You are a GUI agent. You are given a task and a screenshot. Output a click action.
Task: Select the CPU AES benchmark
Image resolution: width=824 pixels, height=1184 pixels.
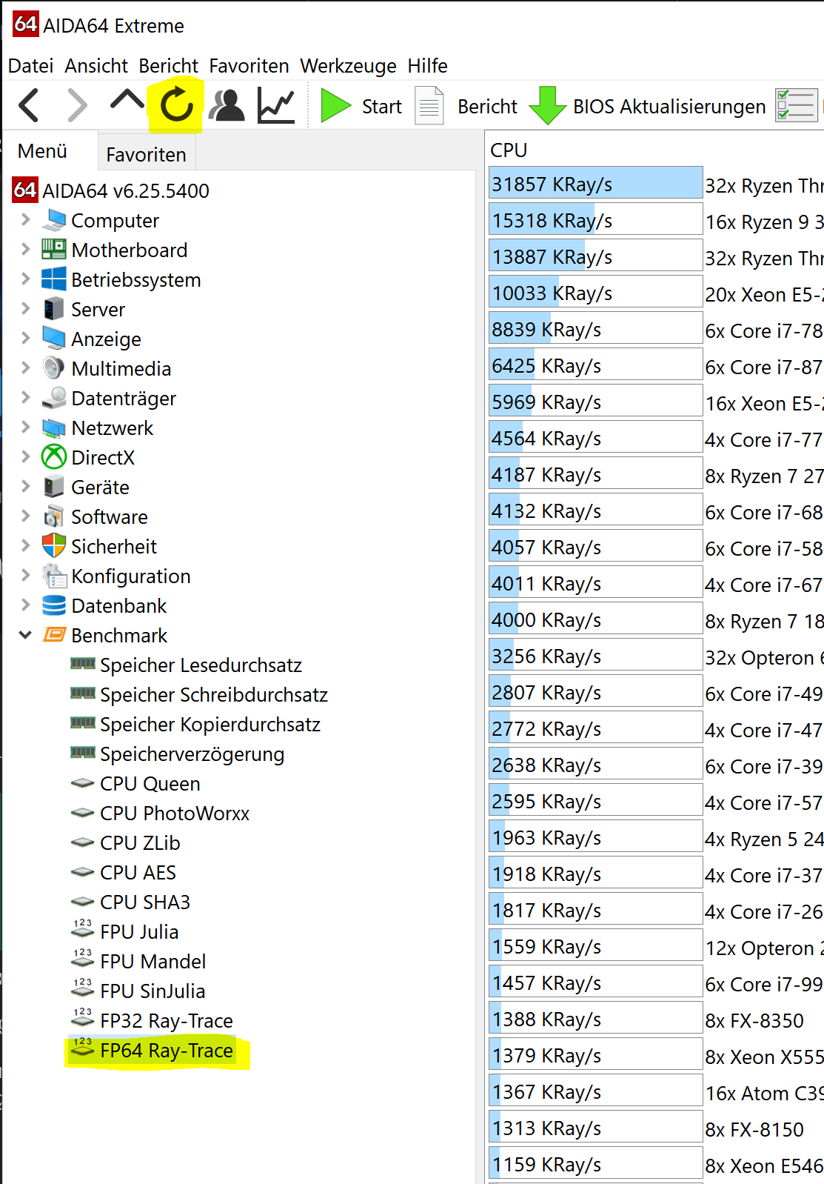138,873
